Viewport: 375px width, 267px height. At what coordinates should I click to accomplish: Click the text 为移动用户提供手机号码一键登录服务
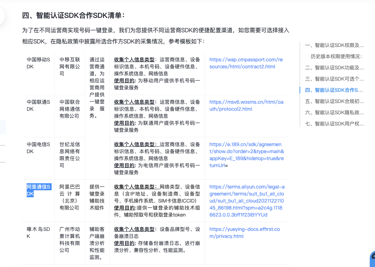pyautogui.click(x=157, y=84)
